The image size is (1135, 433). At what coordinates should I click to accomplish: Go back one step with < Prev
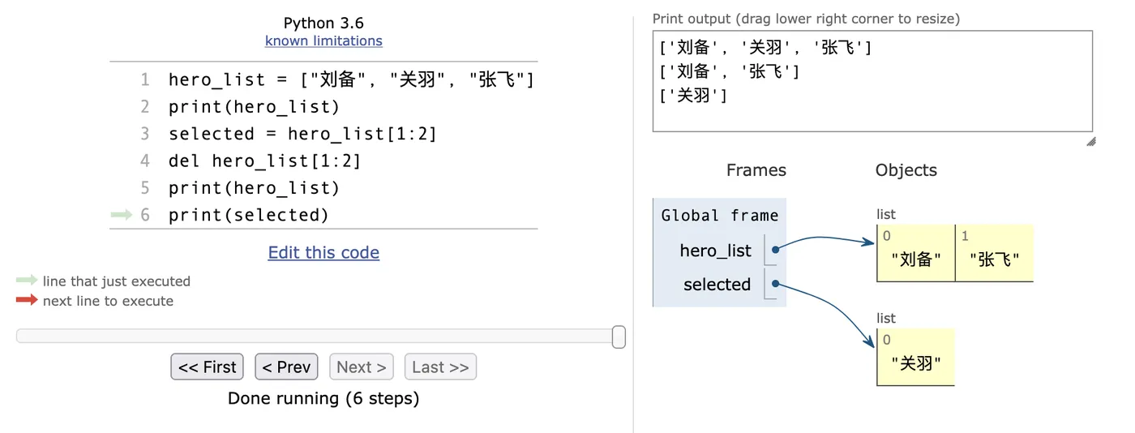(286, 367)
